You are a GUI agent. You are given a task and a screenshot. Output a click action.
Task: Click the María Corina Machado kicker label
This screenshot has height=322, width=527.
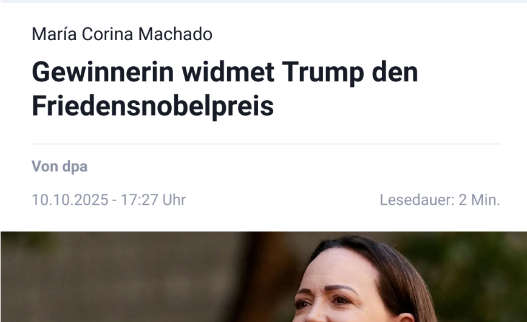(x=121, y=34)
